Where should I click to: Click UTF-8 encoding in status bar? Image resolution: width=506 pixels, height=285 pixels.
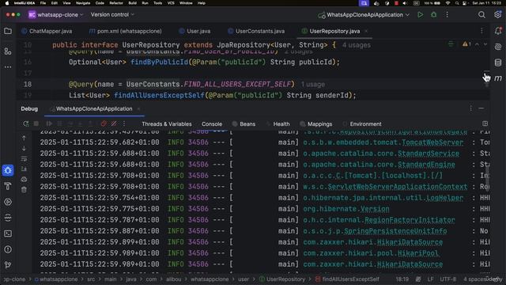pyautogui.click(x=448, y=279)
